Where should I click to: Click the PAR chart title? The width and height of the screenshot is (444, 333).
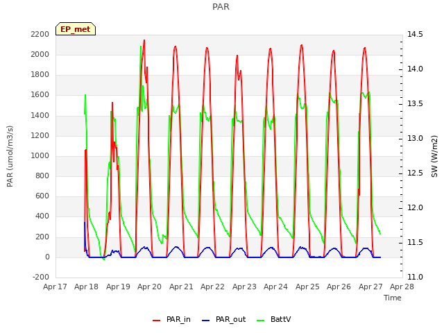tap(221, 7)
